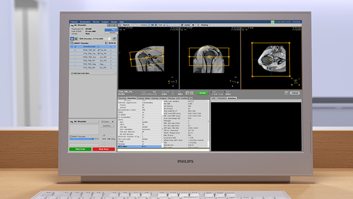
Task: Switch to the Conflicts parameter tab
Action: 184,98
